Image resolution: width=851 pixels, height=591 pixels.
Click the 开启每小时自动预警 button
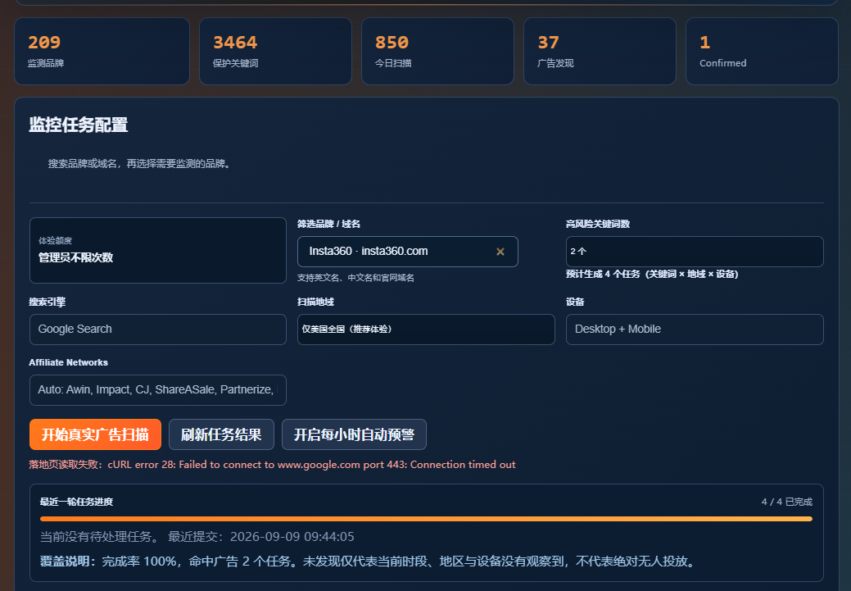[354, 434]
